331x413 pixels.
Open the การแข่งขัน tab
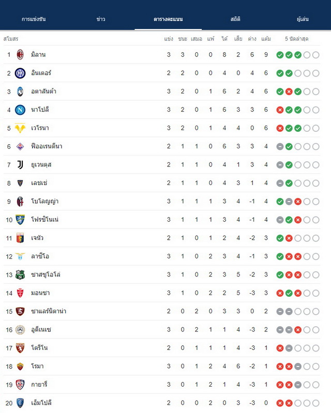(34, 19)
